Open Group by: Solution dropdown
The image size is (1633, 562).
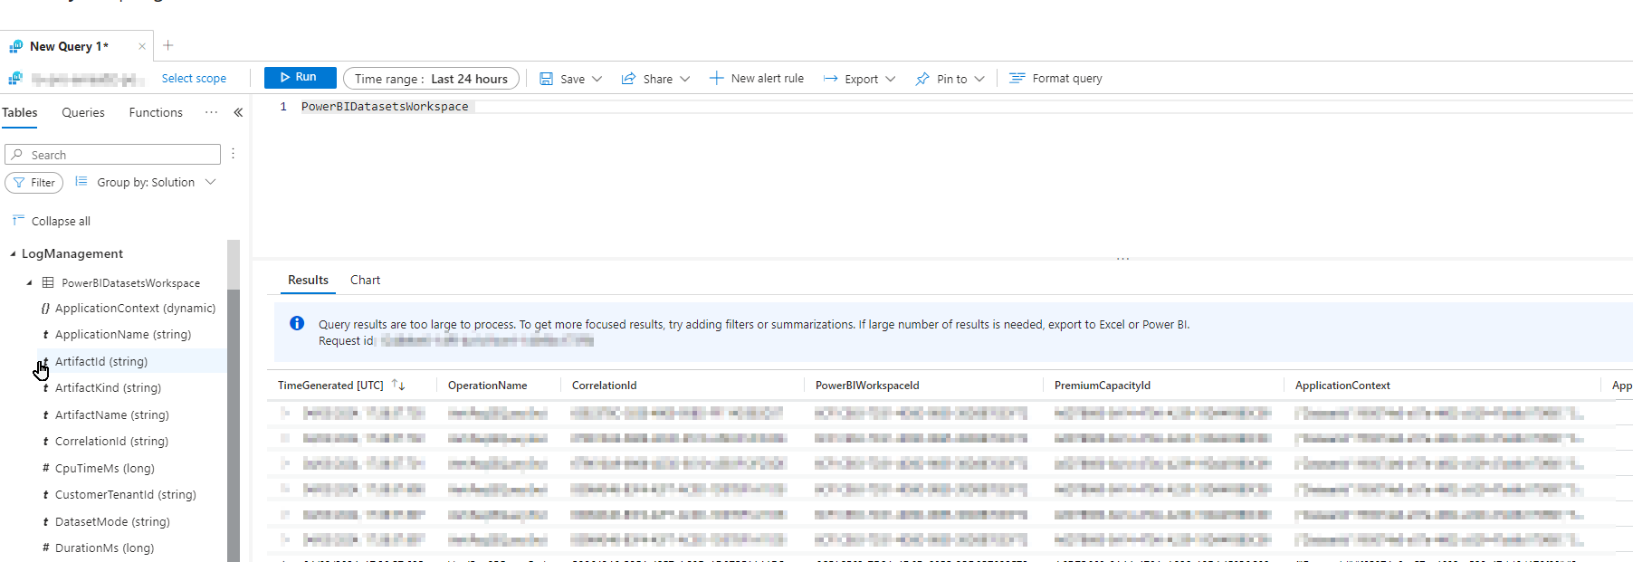(x=145, y=182)
